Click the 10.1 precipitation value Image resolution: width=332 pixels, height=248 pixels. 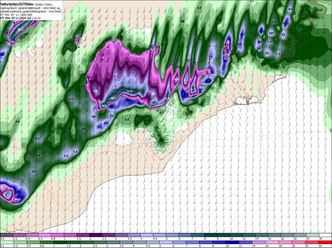[x=243, y=34]
